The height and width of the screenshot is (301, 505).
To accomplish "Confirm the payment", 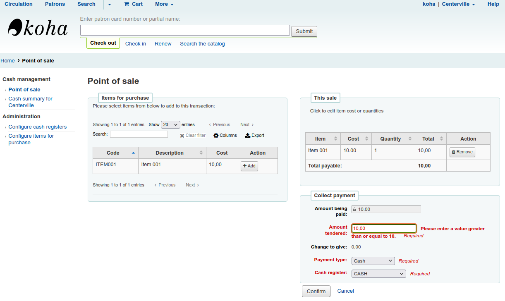I will pyautogui.click(x=316, y=291).
